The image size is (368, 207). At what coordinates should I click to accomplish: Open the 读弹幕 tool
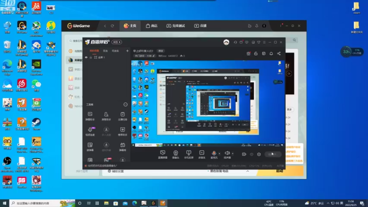tap(90, 147)
